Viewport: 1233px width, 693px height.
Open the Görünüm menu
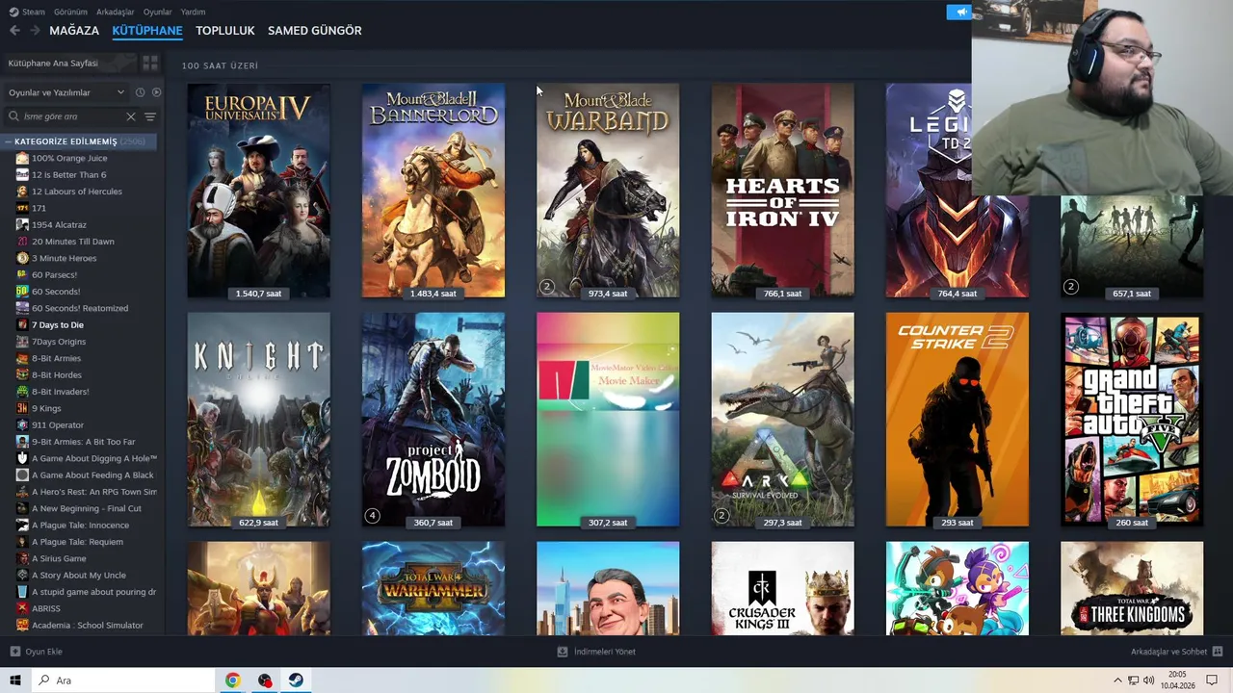[x=70, y=12]
